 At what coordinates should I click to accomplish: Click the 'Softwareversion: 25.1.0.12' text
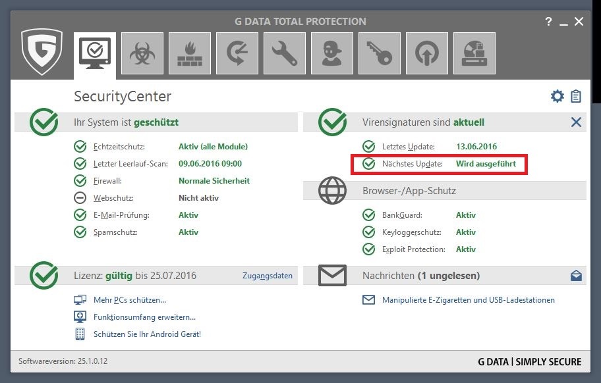click(63, 361)
